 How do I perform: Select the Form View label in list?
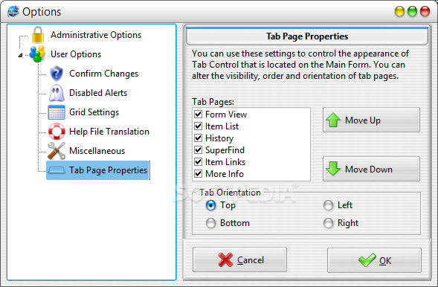click(226, 115)
